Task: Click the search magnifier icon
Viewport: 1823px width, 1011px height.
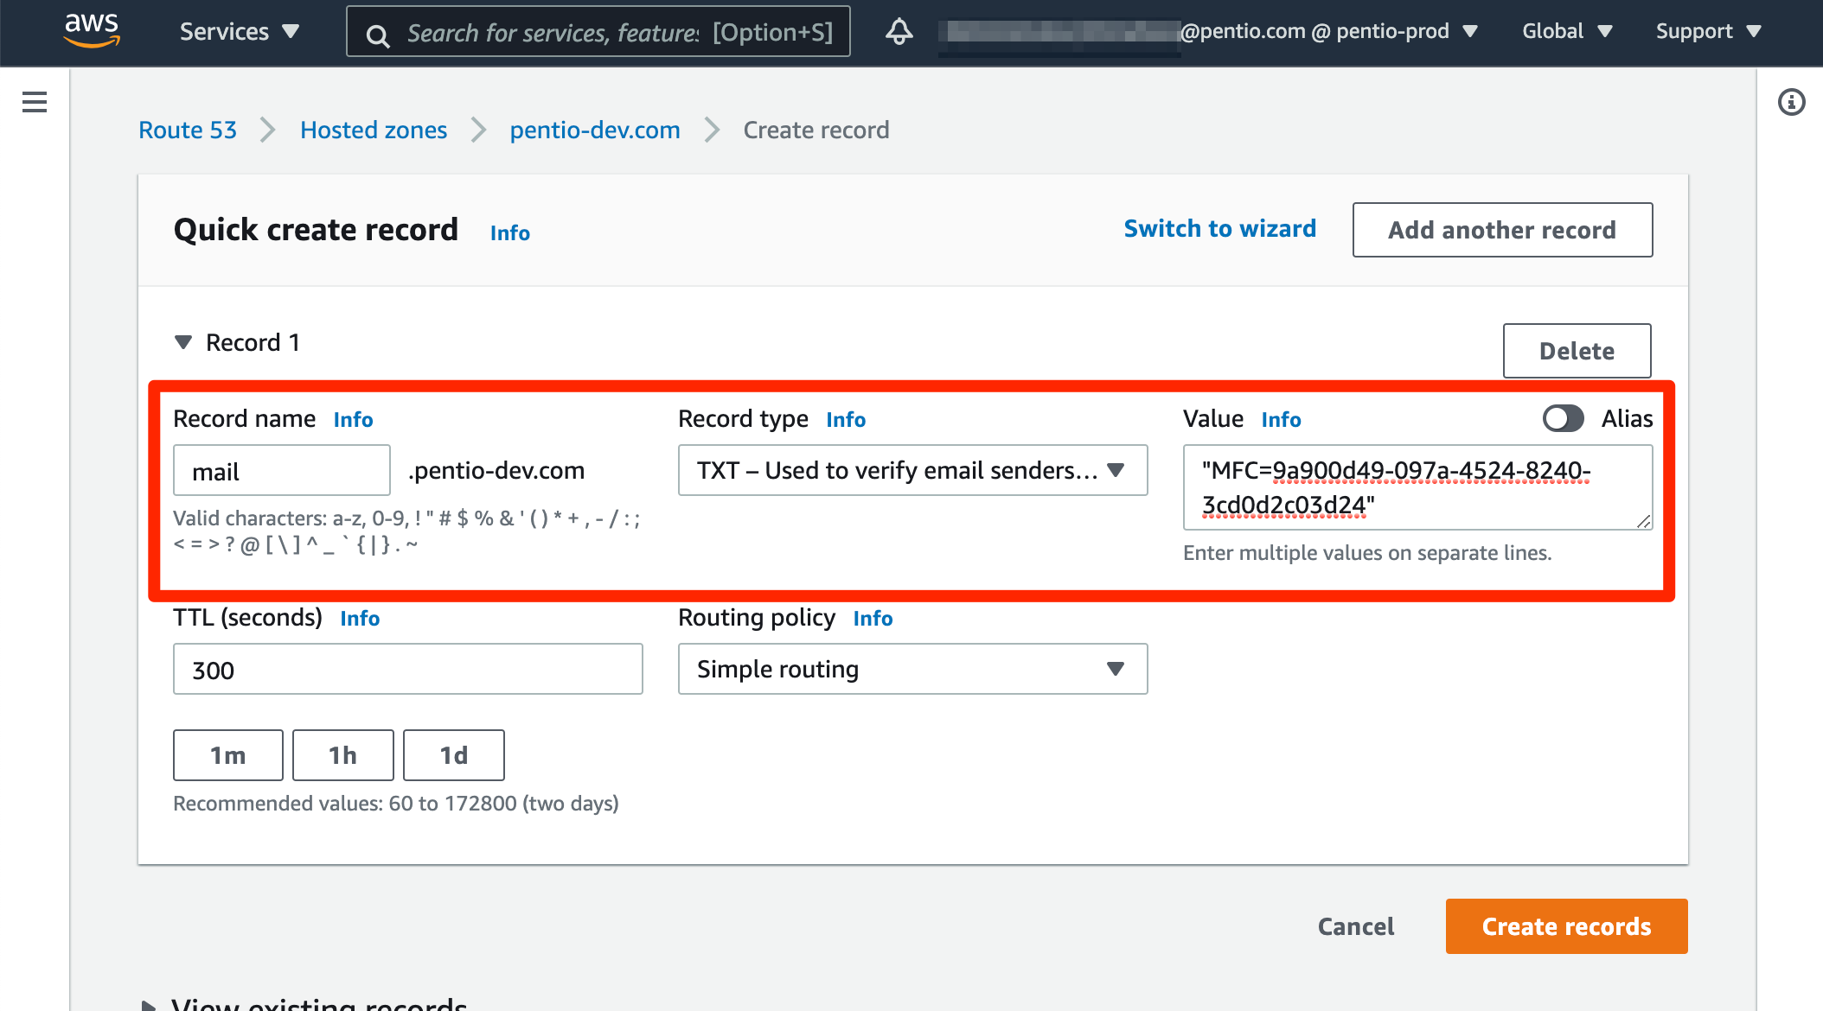Action: [377, 35]
